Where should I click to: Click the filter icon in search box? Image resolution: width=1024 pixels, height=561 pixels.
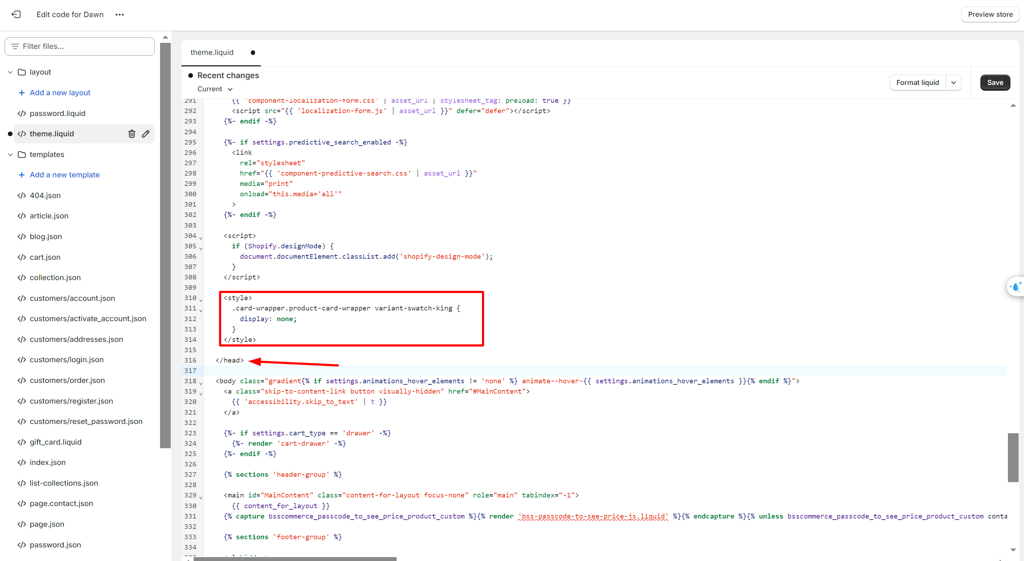tap(15, 46)
